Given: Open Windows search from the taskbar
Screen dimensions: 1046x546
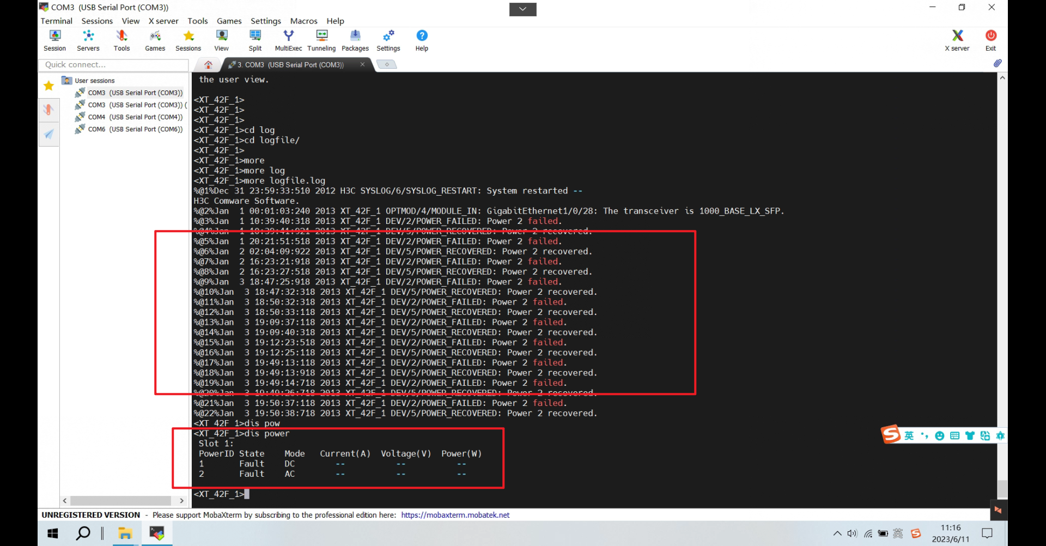Looking at the screenshot, I should (x=83, y=533).
